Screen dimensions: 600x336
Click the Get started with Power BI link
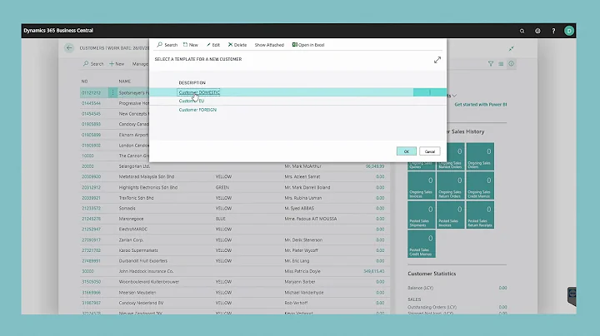[x=481, y=104]
